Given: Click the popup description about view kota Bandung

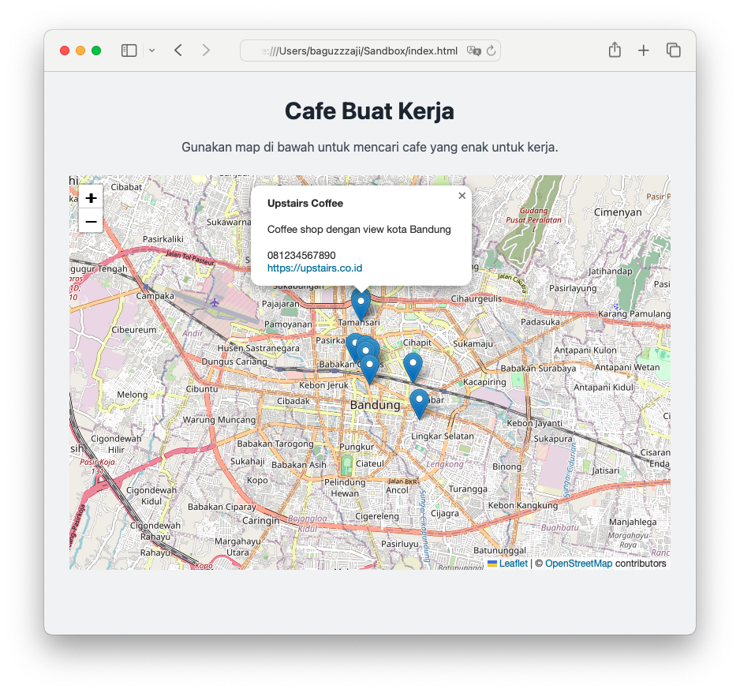Looking at the screenshot, I should coord(359,230).
